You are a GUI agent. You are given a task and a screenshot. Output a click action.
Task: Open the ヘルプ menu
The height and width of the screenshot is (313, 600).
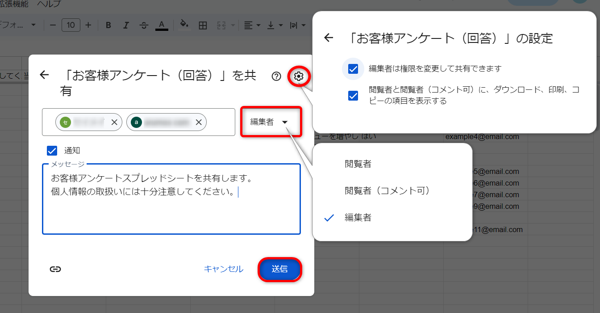click(49, 4)
